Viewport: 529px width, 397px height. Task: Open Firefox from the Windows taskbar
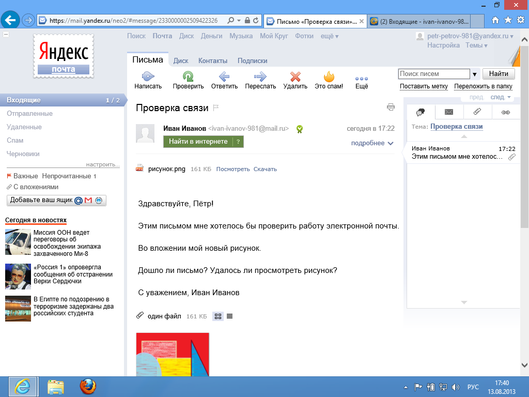point(88,387)
